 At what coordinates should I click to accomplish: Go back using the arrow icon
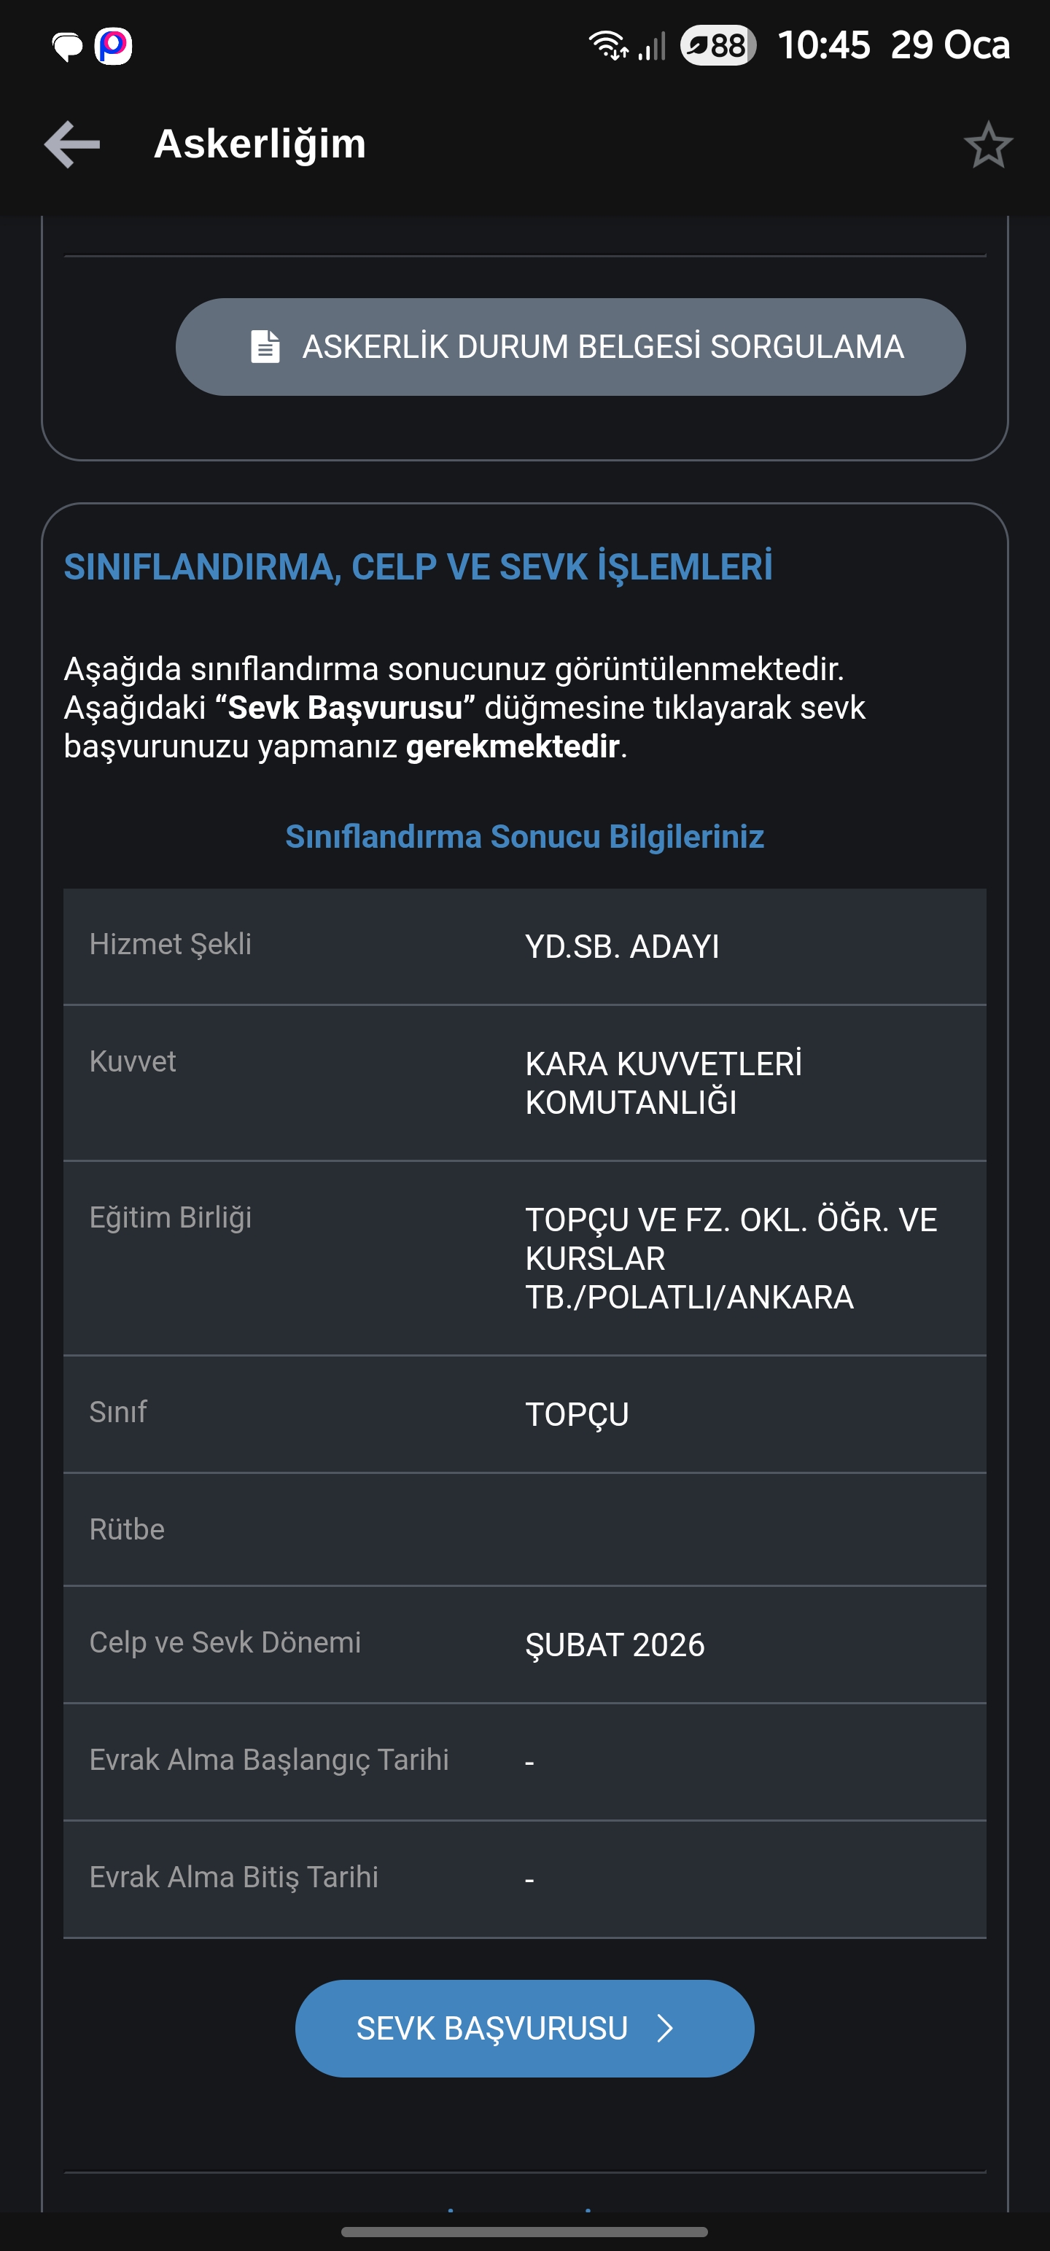pos(73,144)
